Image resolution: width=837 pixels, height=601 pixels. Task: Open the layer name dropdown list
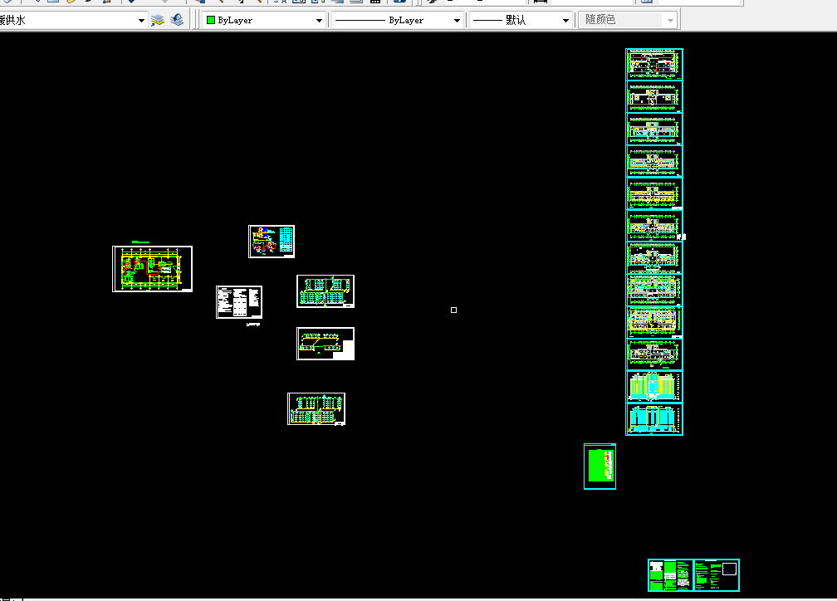[x=141, y=20]
